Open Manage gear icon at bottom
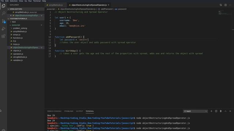 (3, 130)
